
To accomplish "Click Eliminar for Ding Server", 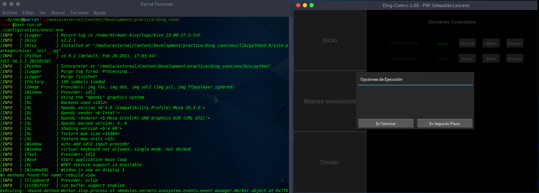I will click(x=515, y=59).
